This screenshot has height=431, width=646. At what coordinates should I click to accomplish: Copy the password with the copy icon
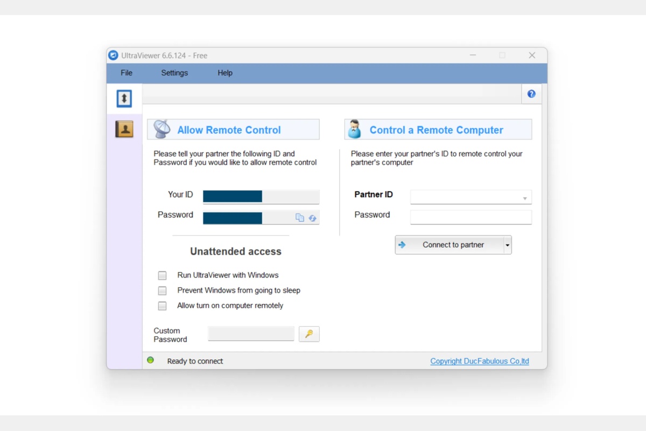[300, 218]
